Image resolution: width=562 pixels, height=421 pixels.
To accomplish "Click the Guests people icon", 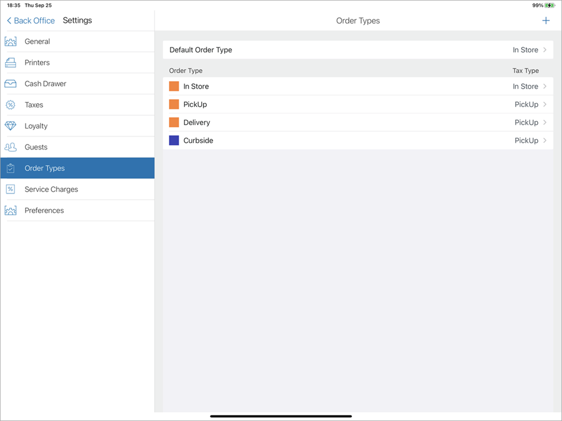I will click(x=10, y=147).
